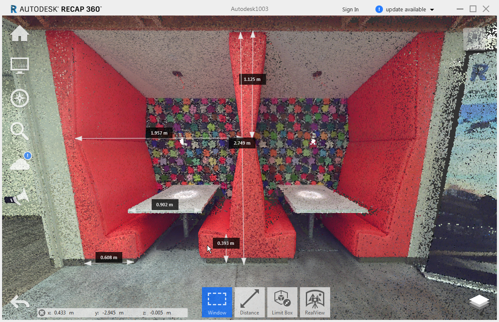Viewport: 499px width, 322px height.
Task: Click the Home navigation icon
Action: (19, 33)
